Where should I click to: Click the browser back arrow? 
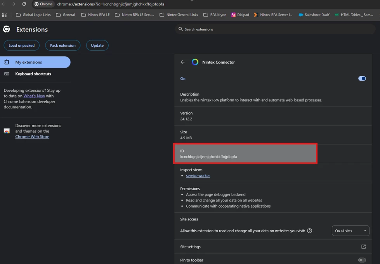tap(3, 4)
